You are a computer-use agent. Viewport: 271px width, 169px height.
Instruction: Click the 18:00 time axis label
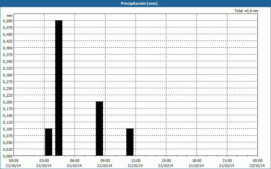coord(197,161)
